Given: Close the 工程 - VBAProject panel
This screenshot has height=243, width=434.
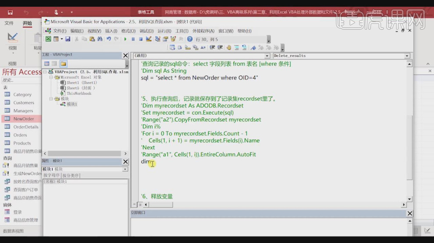Looking at the screenshot, I should pos(125,55).
